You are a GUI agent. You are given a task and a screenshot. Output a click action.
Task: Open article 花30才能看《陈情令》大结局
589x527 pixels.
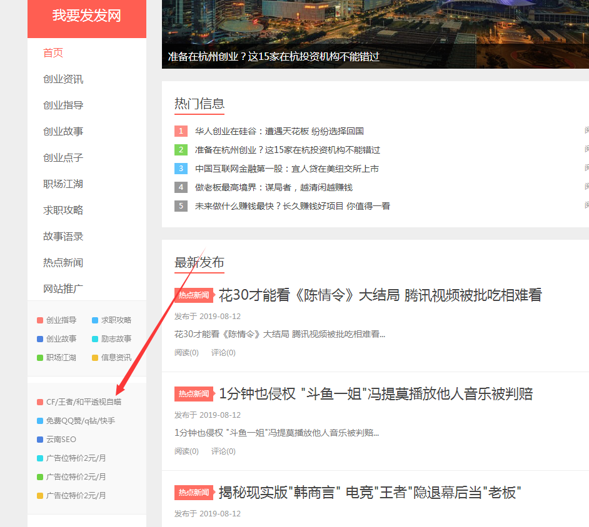(380, 295)
